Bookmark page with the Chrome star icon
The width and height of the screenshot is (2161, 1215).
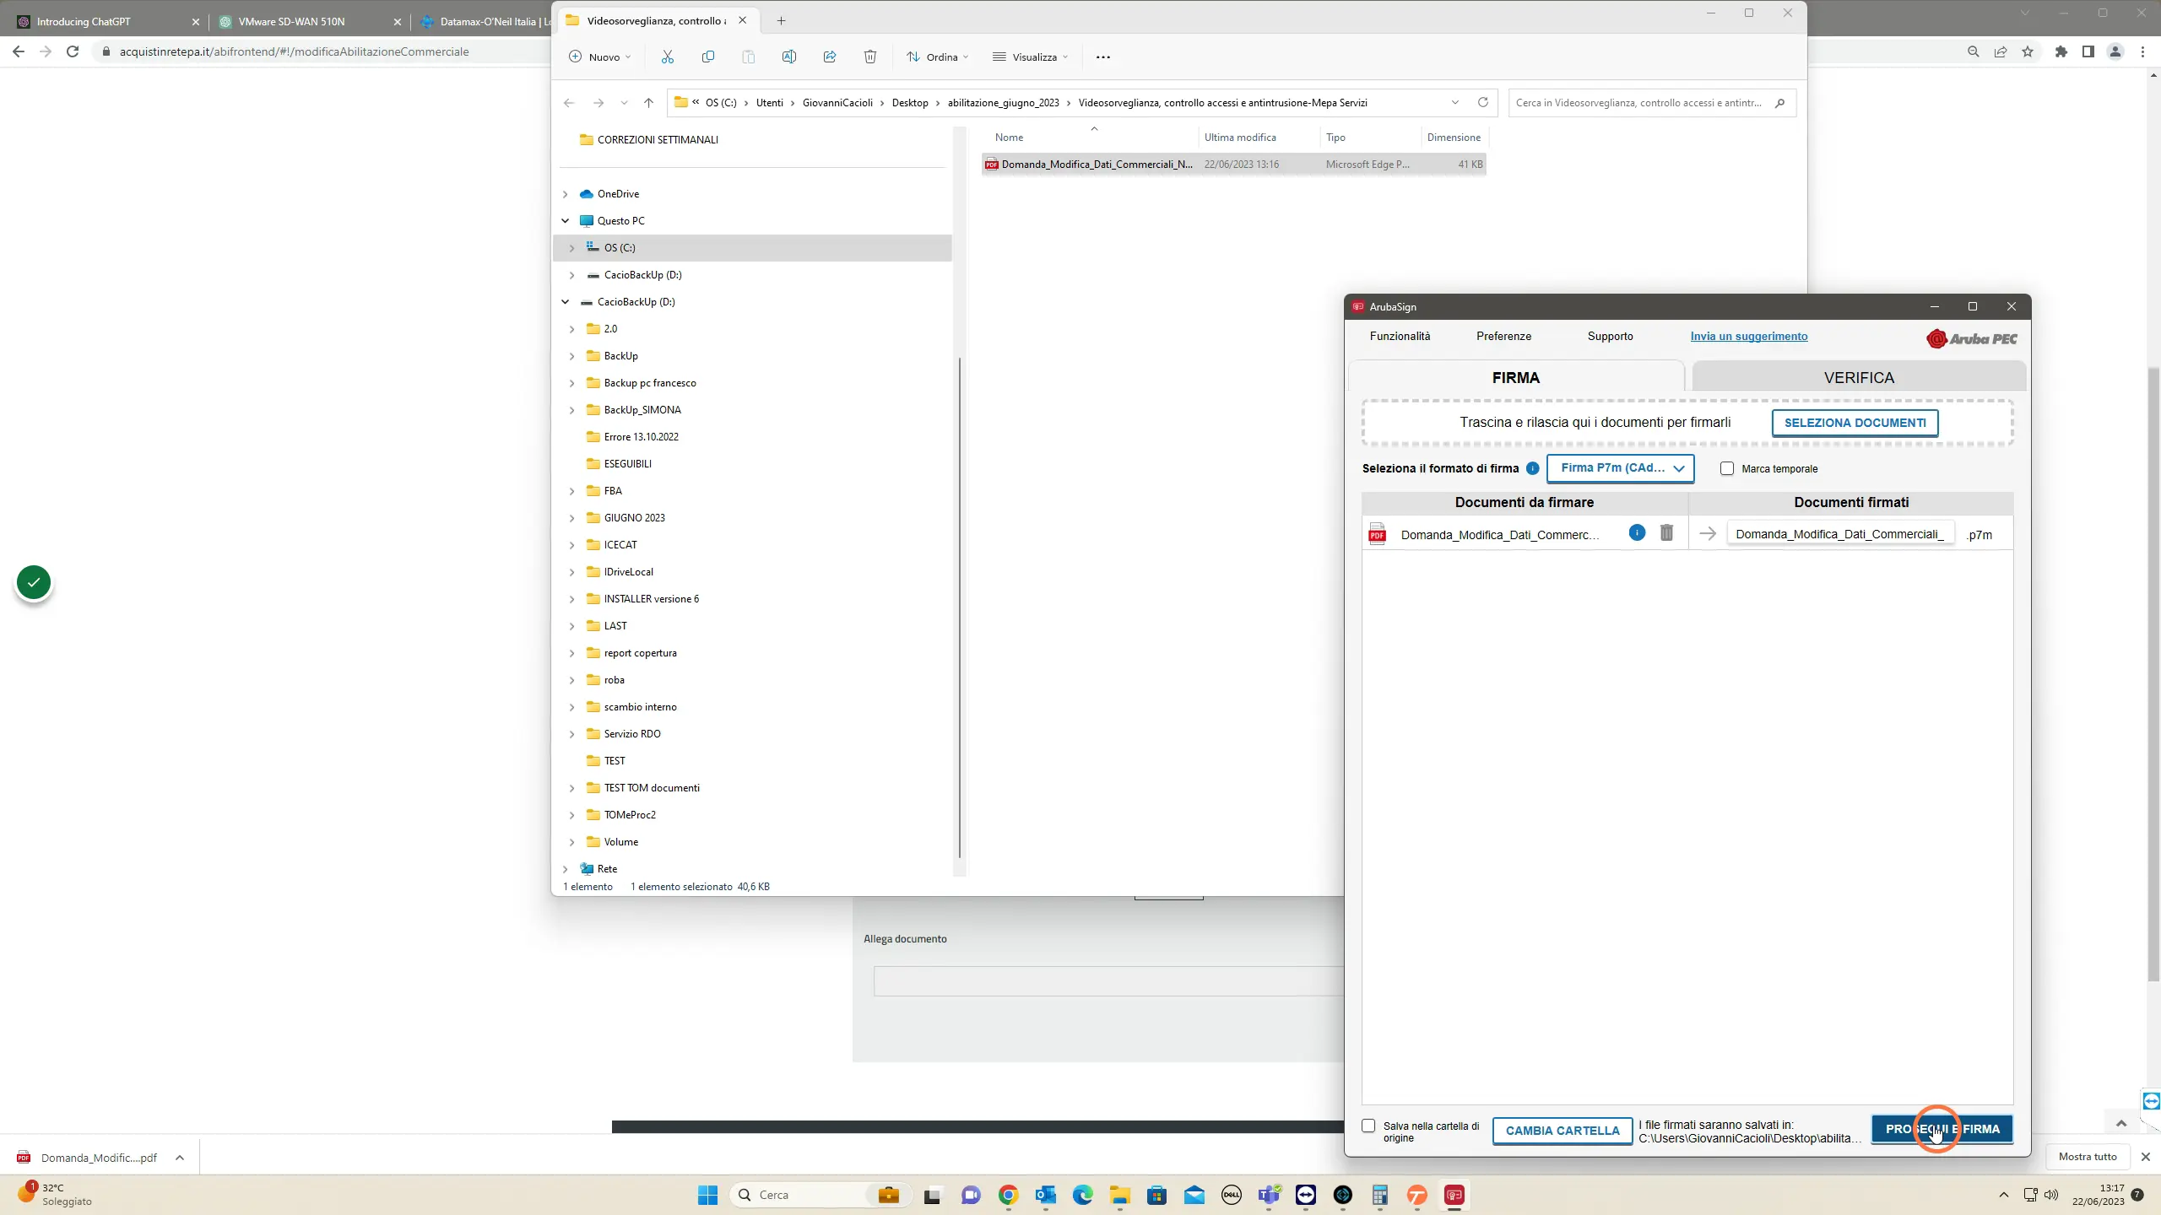pyautogui.click(x=2027, y=51)
